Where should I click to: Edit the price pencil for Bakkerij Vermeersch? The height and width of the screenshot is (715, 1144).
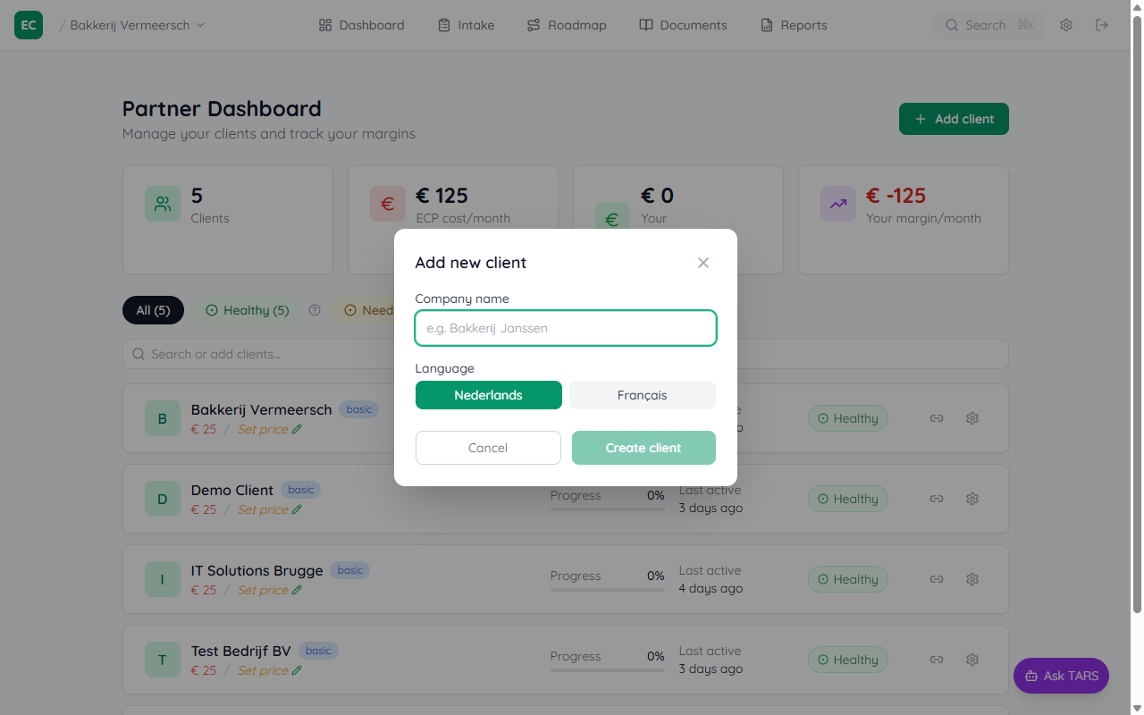[x=298, y=429]
